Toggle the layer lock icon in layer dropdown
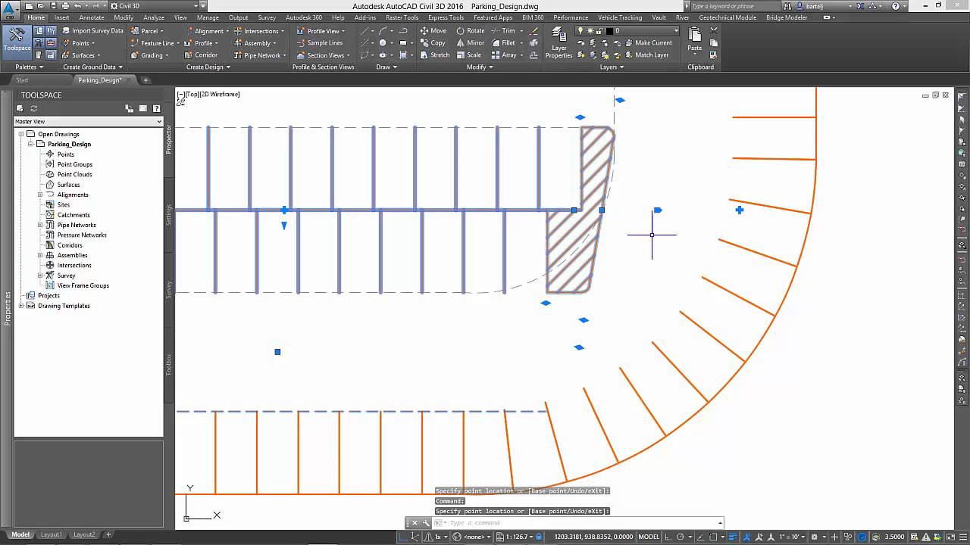The image size is (970, 545). [599, 31]
